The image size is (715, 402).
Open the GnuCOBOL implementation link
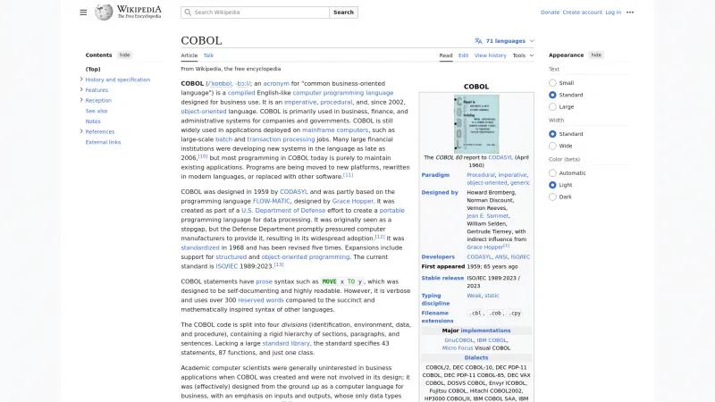coord(458,340)
